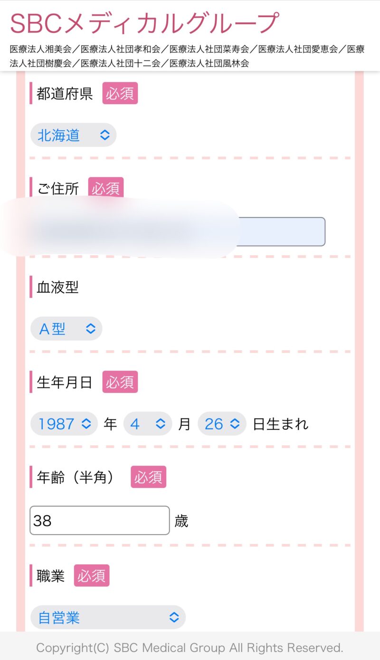Click the chevron arrows beside 北海道
The image size is (380, 660).
(x=104, y=135)
